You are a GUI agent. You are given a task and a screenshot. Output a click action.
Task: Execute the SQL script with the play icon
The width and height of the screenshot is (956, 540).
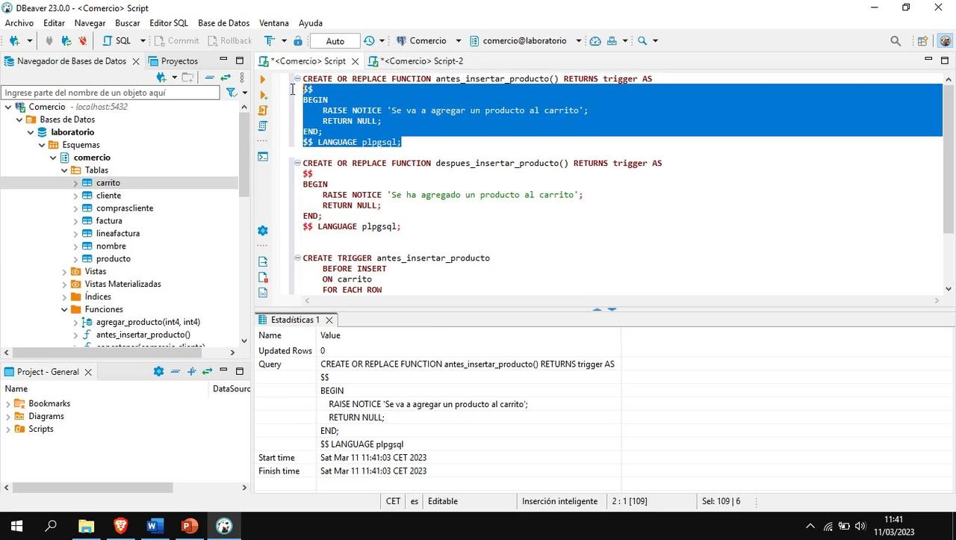point(262,78)
